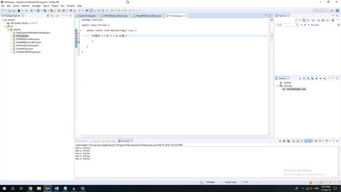Click the New Java Class icon

(x=63, y=11)
